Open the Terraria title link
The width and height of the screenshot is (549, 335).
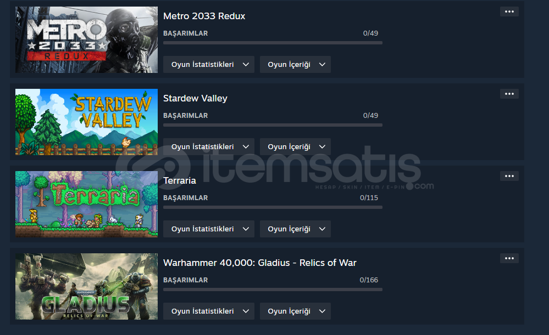point(180,180)
